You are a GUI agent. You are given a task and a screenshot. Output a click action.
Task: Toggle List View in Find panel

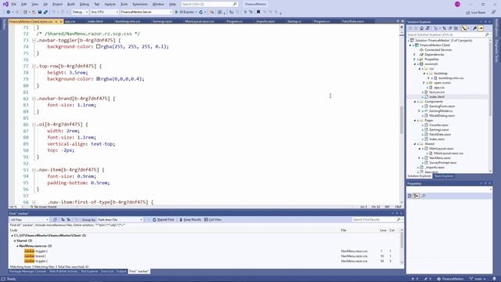213,220
